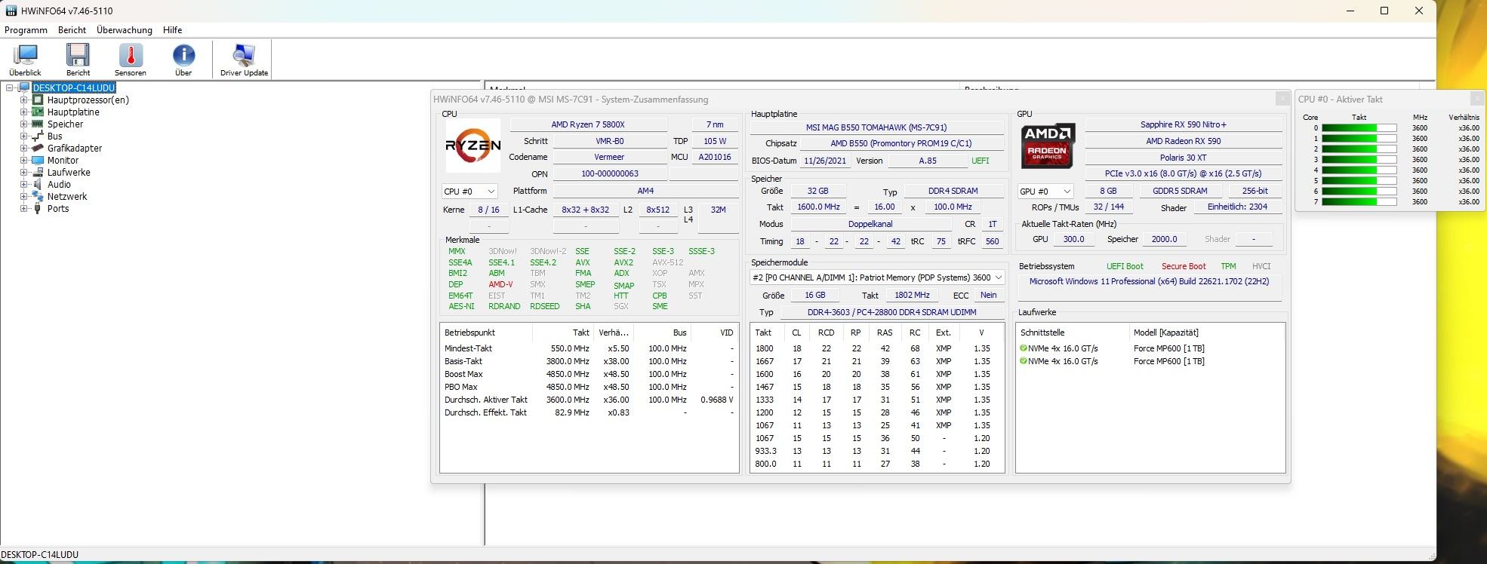This screenshot has width=1487, height=564.
Task: Select the Ports plug icon
Action: tap(38, 208)
